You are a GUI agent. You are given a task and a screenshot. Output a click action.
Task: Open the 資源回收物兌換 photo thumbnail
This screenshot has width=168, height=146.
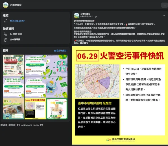click(x=13, y=65)
